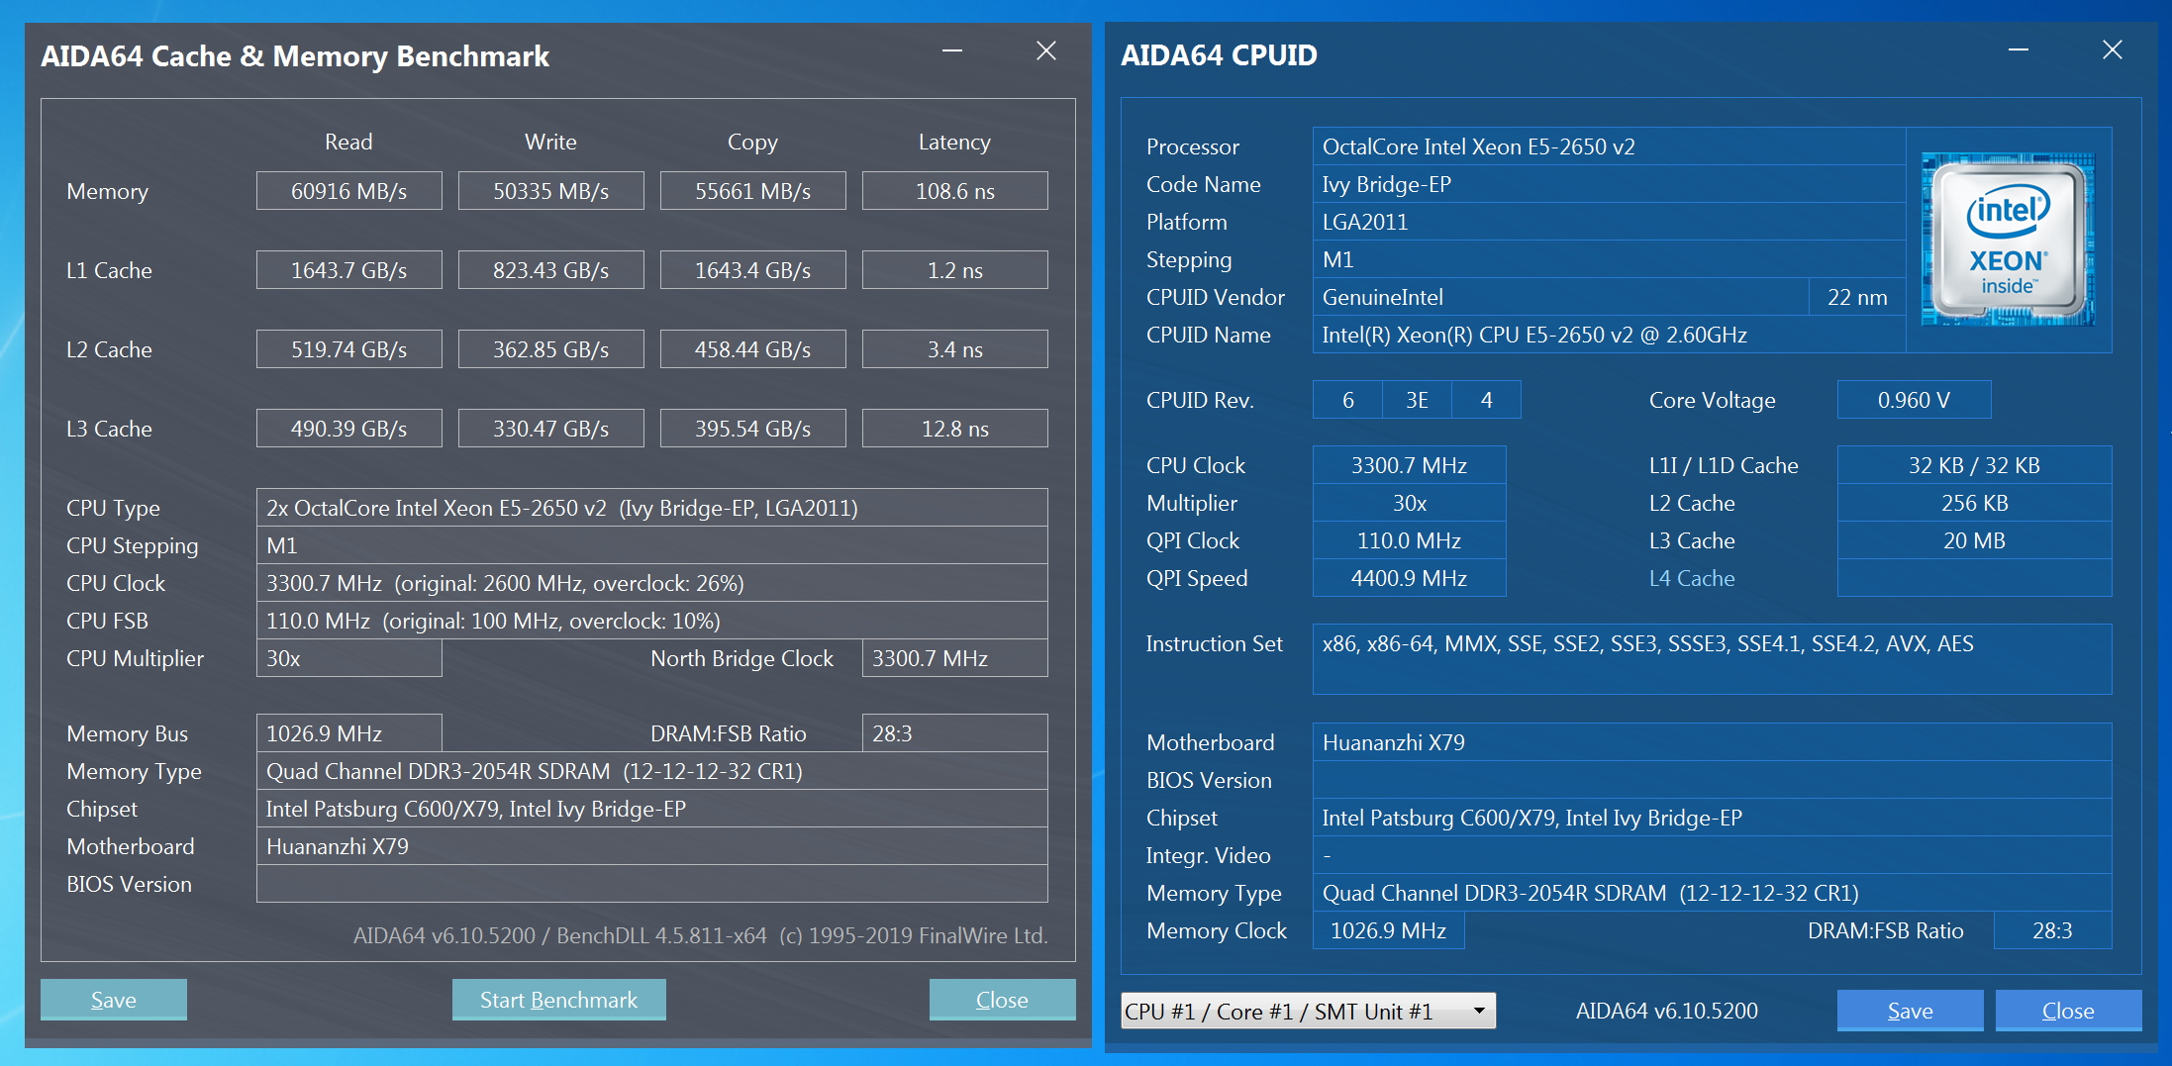Click Platform value LGA2011

pos(1609,222)
